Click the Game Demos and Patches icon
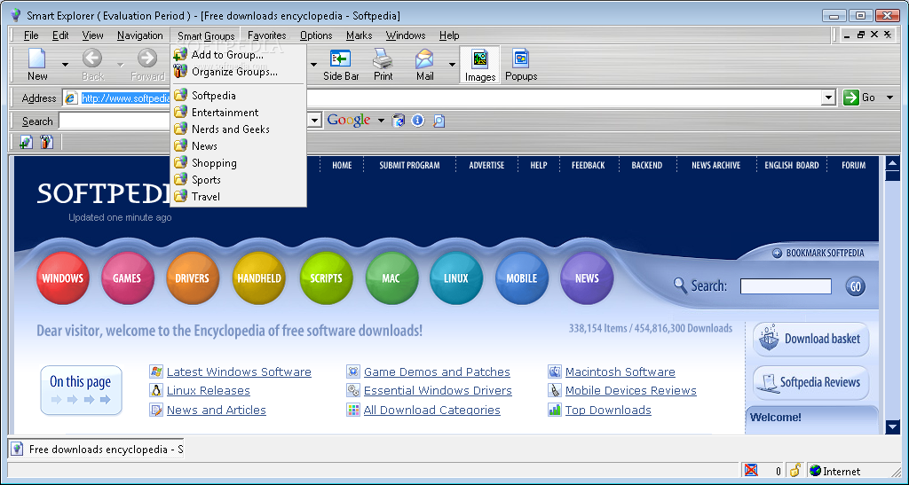909x485 pixels. tap(353, 372)
